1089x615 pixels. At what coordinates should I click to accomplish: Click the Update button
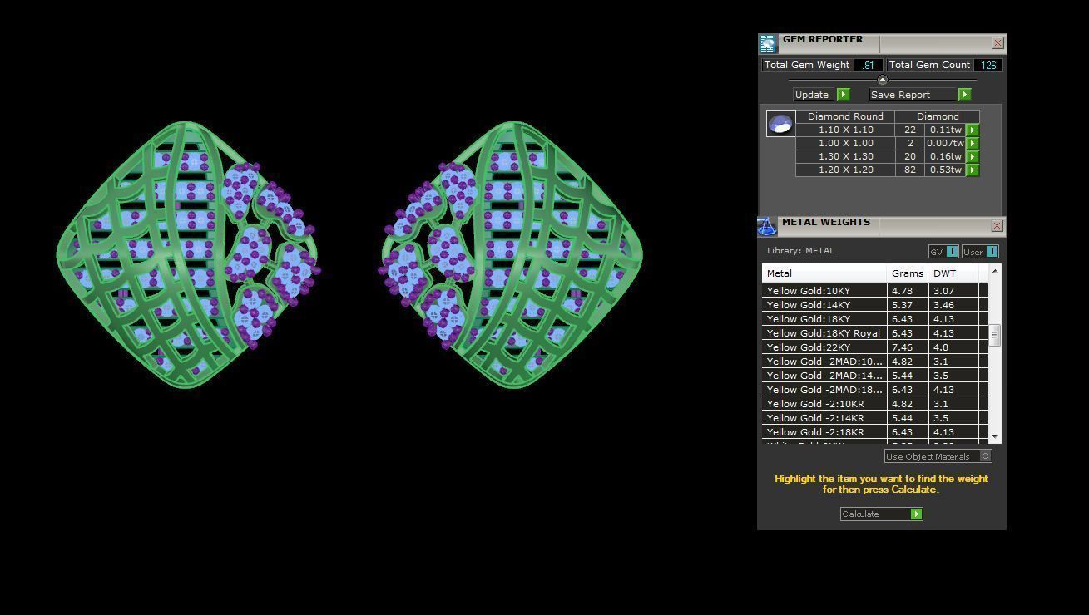point(814,95)
